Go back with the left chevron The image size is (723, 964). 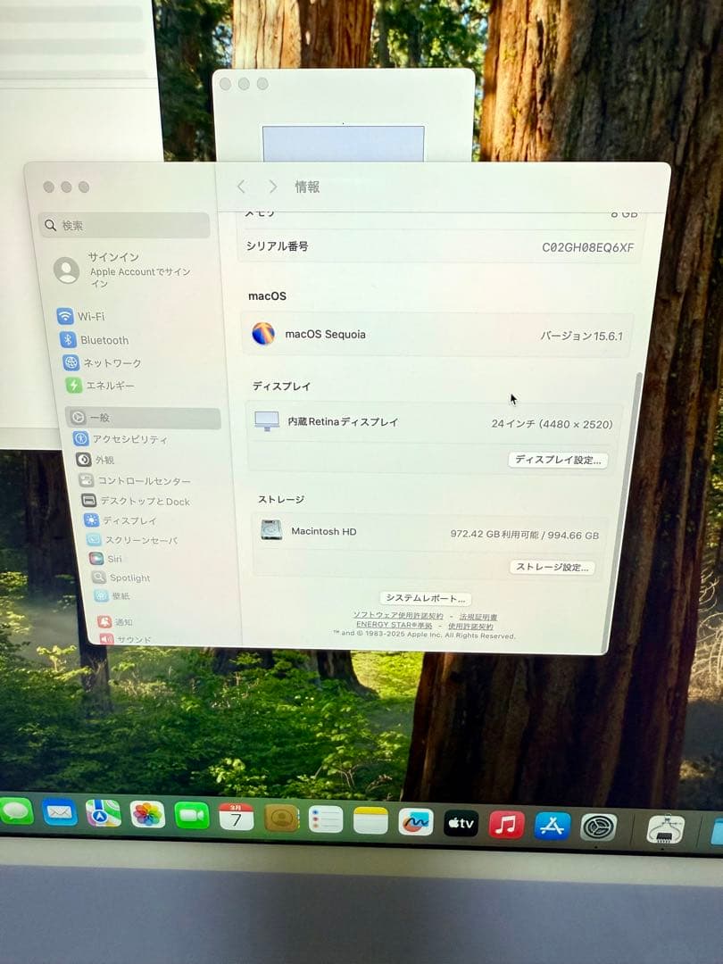click(242, 187)
